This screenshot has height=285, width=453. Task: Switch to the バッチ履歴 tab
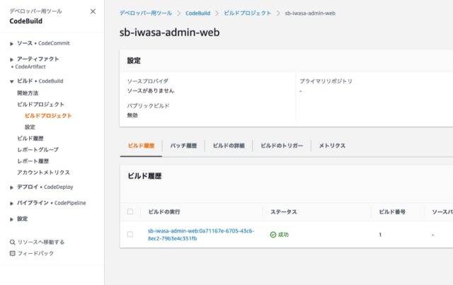point(183,146)
